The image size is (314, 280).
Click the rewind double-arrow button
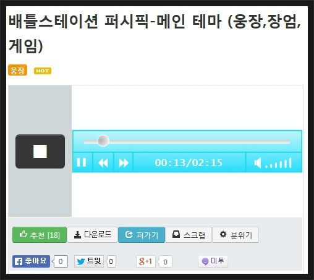[x=103, y=163]
